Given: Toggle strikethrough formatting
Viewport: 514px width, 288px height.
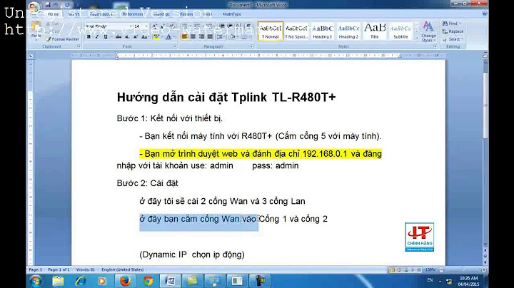Looking at the screenshot, I should coord(119,37).
